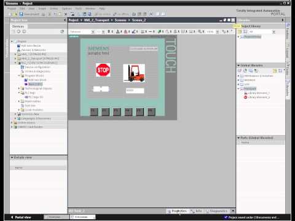The width and height of the screenshot is (295, 221).
Task: Open the View menu
Action: (x=31, y=9)
